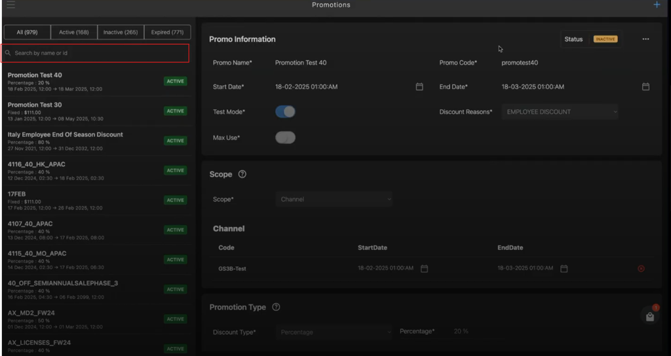Image resolution: width=671 pixels, height=356 pixels.
Task: Click the StartDate column header
Action: coord(372,247)
